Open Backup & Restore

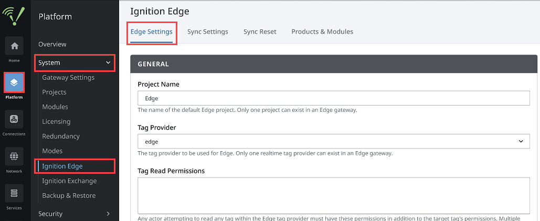coord(69,195)
